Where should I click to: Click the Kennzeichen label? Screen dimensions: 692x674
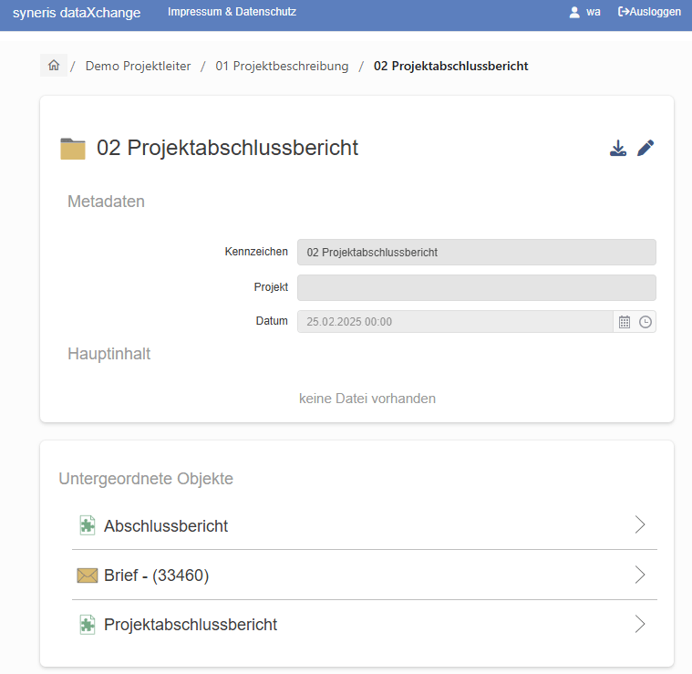click(256, 252)
